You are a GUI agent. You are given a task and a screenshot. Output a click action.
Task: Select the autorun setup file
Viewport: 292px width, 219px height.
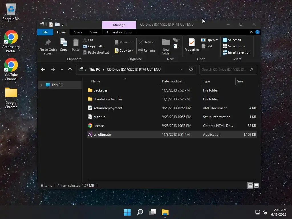click(172, 117)
